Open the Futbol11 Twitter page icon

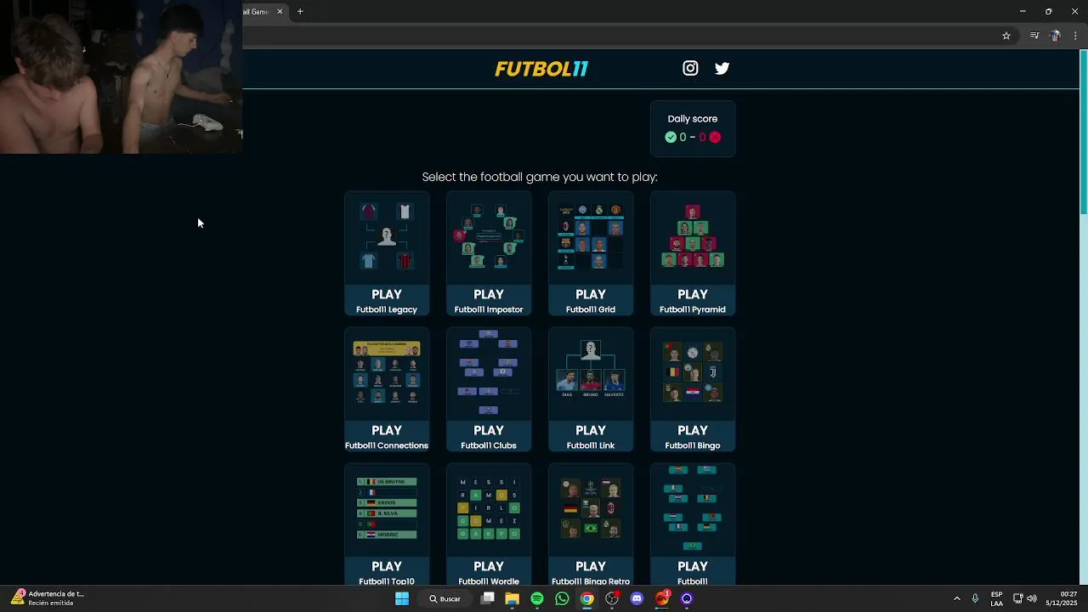(x=722, y=68)
